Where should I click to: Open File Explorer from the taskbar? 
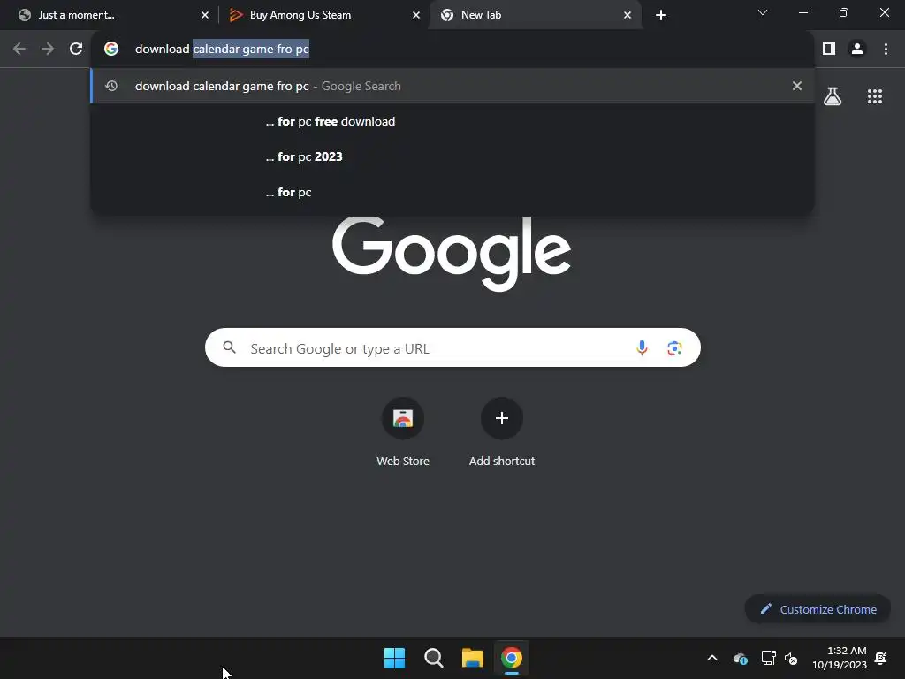472,658
